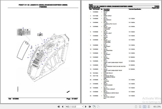Select BLINKER RELAY text in row 18

(x=108, y=73)
